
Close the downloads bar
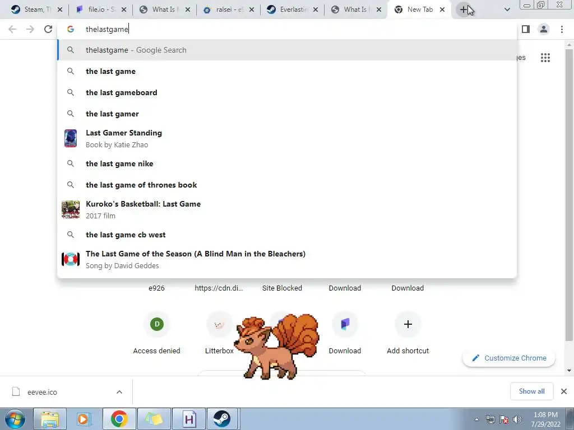point(564,391)
